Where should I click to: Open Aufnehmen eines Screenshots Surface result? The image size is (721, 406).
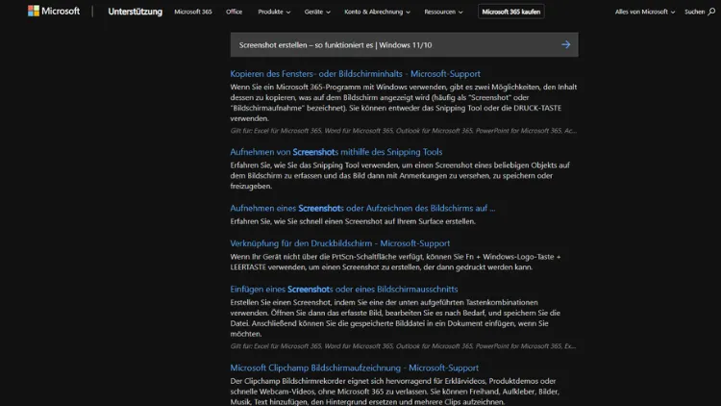pos(362,208)
